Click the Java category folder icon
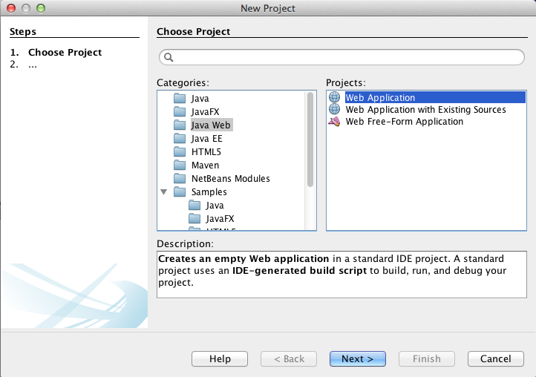Image resolution: width=536 pixels, height=377 pixels. [180, 99]
